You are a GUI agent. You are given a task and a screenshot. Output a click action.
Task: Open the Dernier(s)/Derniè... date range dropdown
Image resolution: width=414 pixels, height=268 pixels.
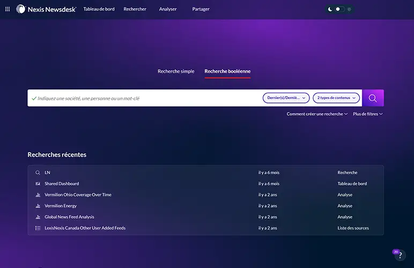coord(286,98)
